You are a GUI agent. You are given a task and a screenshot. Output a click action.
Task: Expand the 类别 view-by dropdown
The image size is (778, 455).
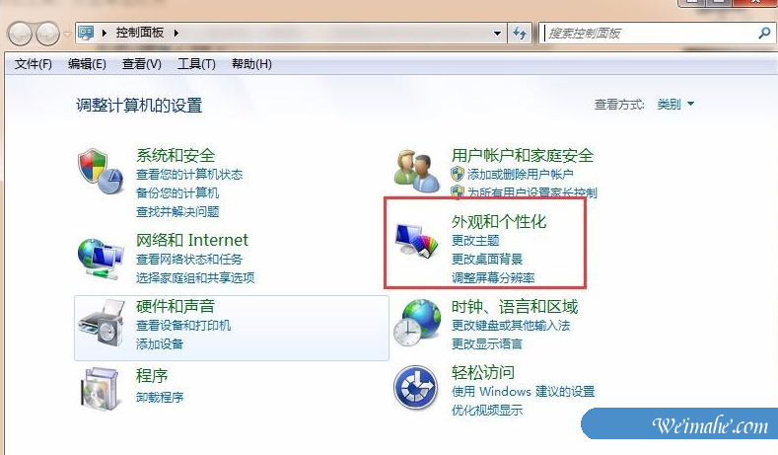point(675,105)
